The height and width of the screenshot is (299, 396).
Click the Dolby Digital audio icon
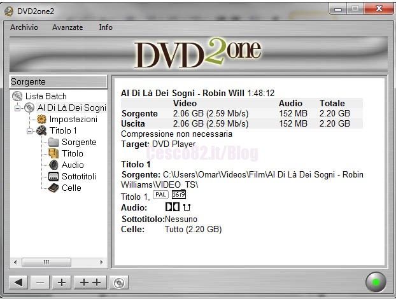click(173, 207)
